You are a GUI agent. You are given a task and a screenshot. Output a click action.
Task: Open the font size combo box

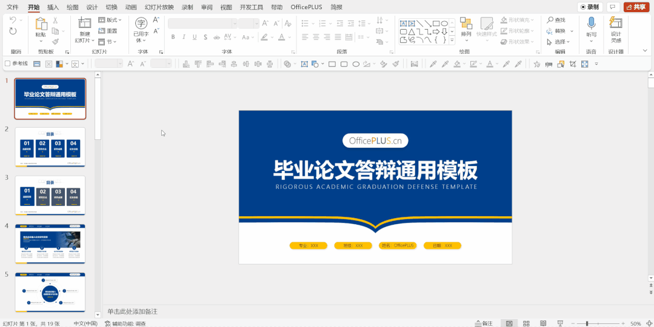click(x=249, y=24)
